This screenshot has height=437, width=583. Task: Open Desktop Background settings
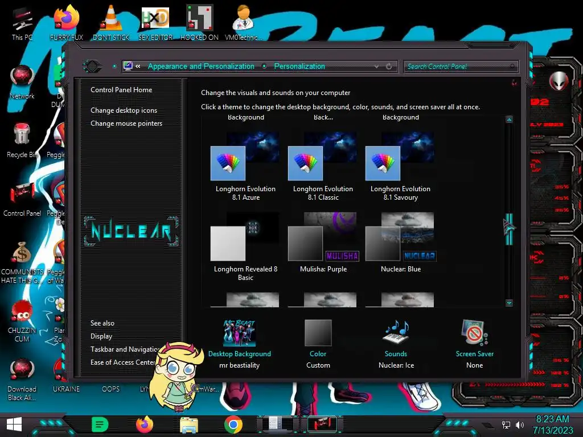point(240,344)
